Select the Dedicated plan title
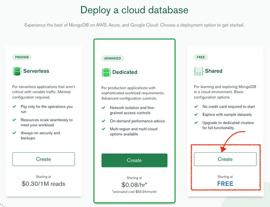 pos(125,72)
